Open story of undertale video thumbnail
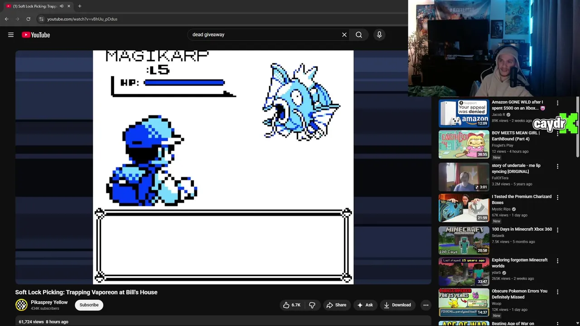The width and height of the screenshot is (580, 326). [x=464, y=177]
